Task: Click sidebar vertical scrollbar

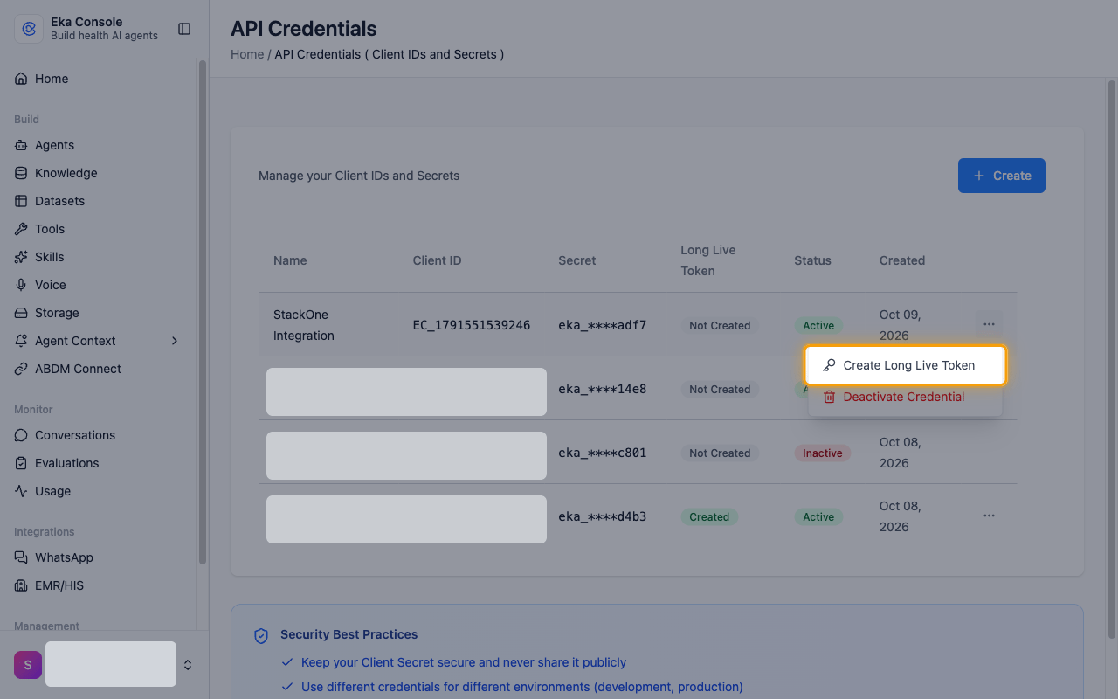Action: 203,312
